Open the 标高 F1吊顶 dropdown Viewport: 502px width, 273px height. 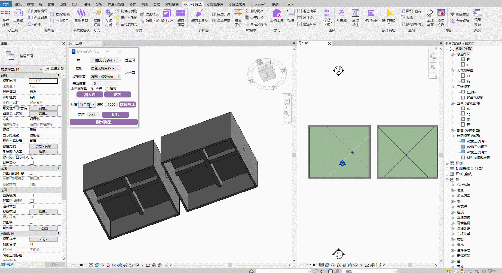[x=87, y=105]
